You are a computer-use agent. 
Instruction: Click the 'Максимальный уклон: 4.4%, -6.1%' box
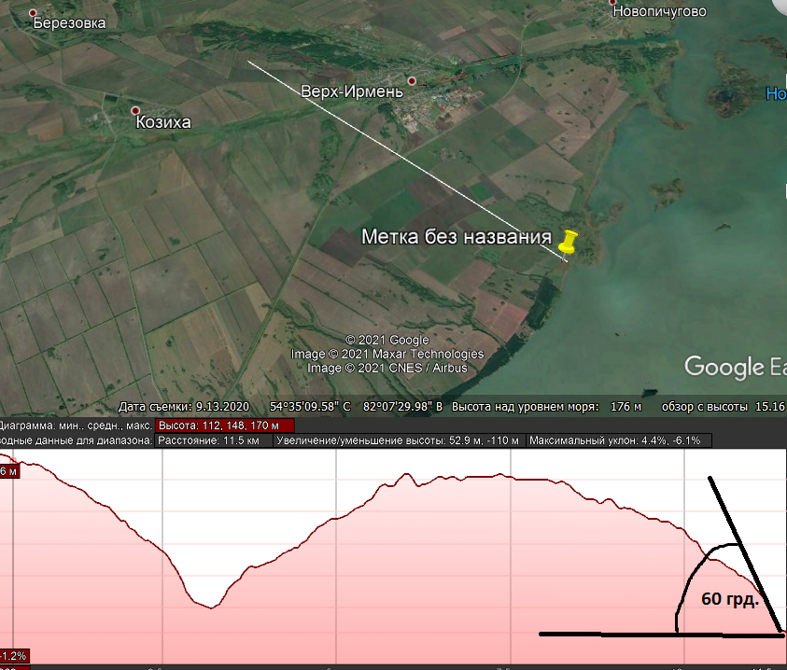618,440
